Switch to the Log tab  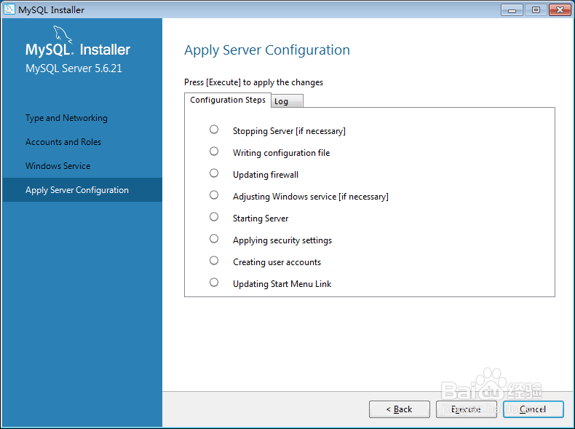(287, 101)
